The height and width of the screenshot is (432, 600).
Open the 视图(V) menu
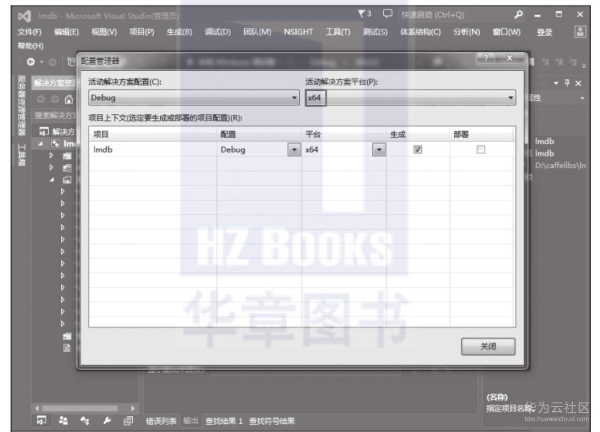104,32
